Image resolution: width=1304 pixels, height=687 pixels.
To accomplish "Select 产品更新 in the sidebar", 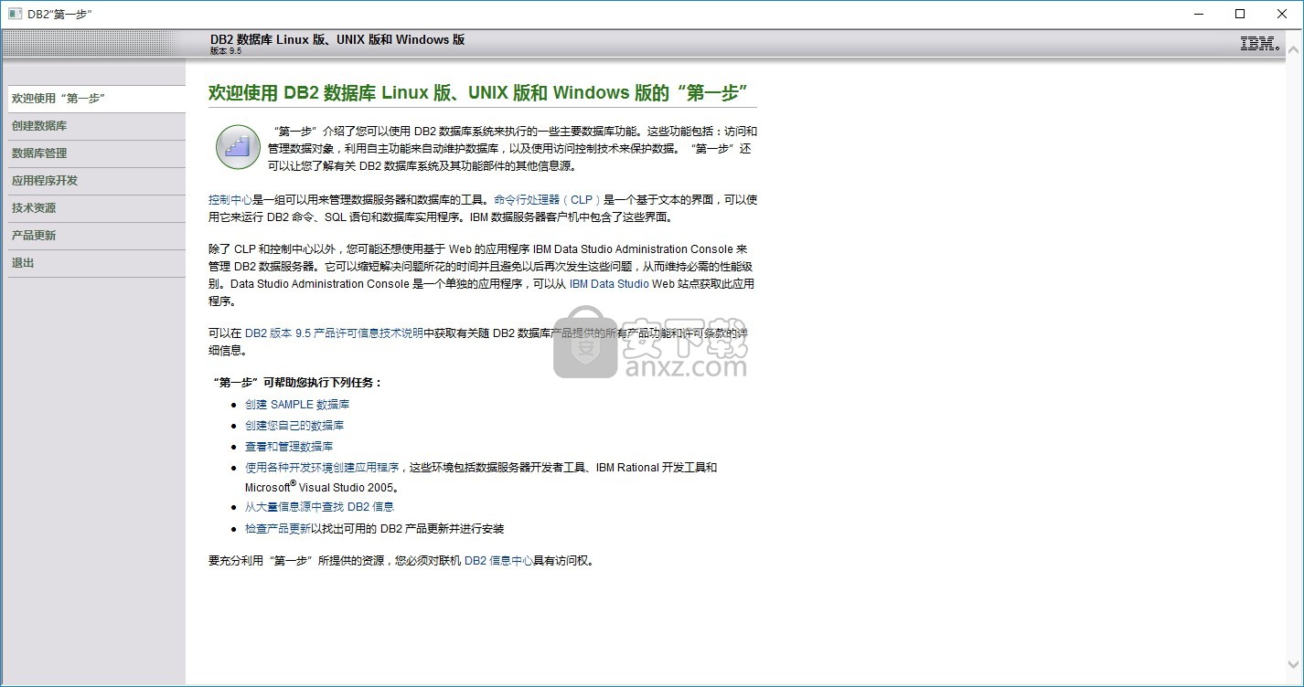I will coord(97,236).
